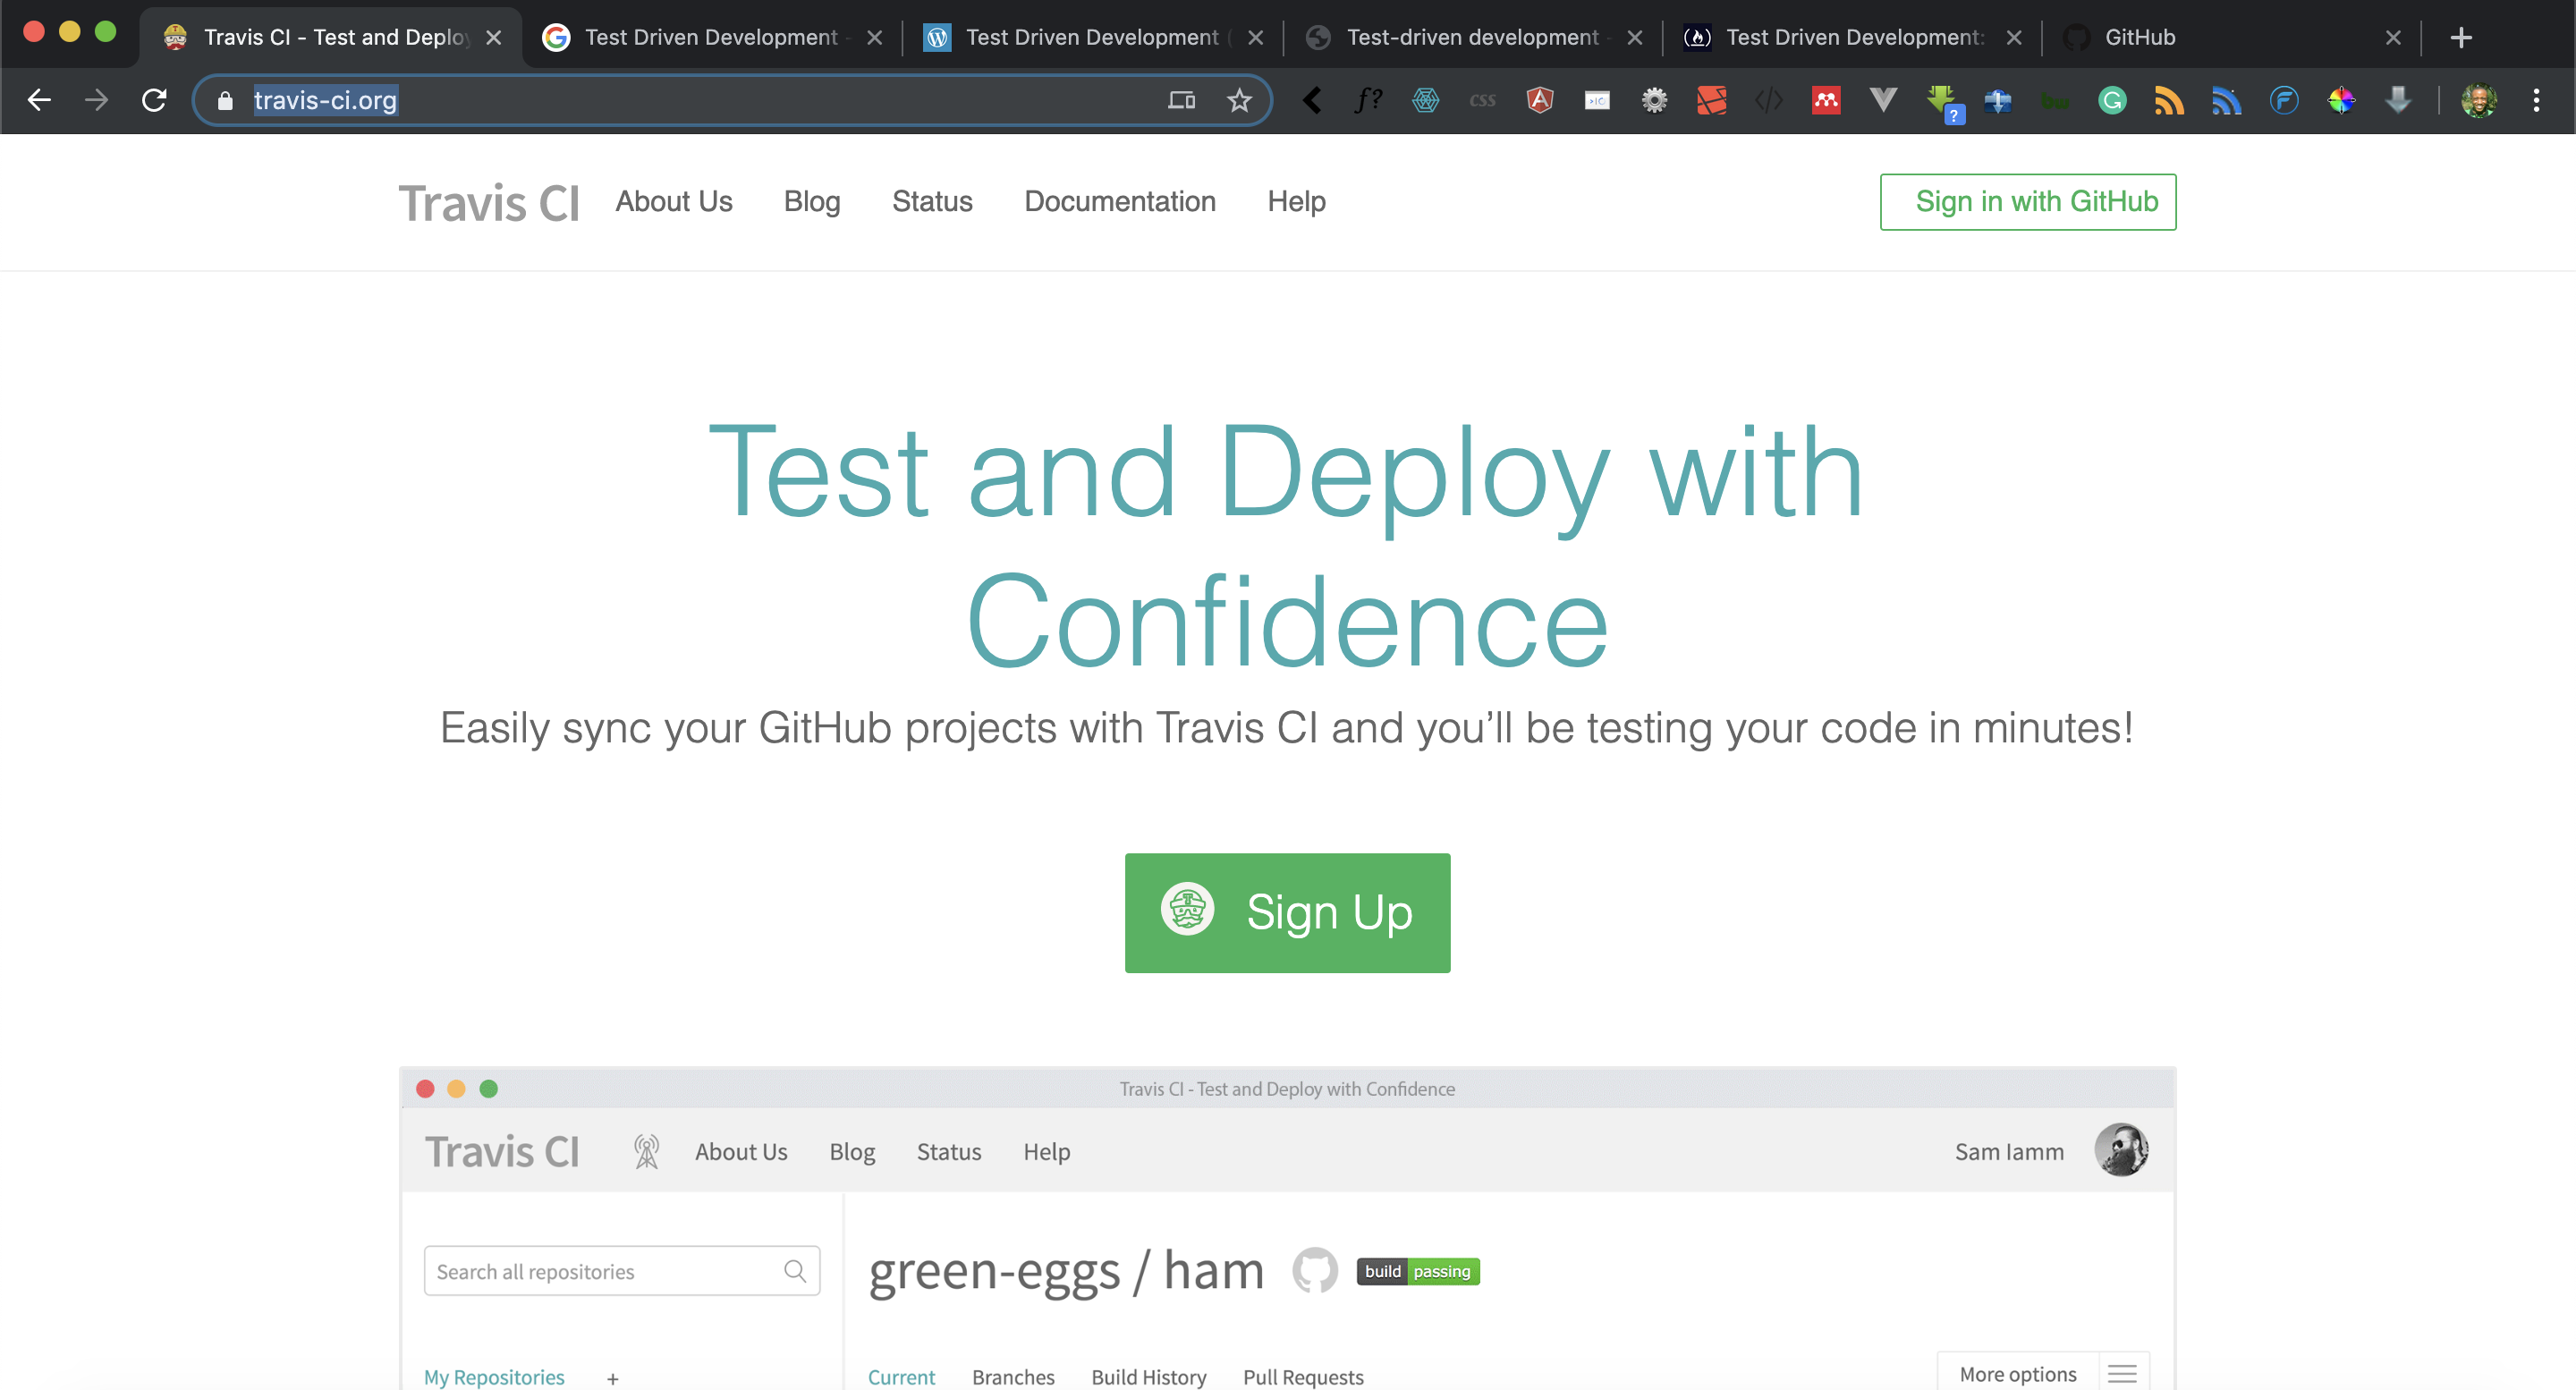Switch to the 'Test-driven development' tab
This screenshot has height=1390, width=2576.
point(1473,37)
